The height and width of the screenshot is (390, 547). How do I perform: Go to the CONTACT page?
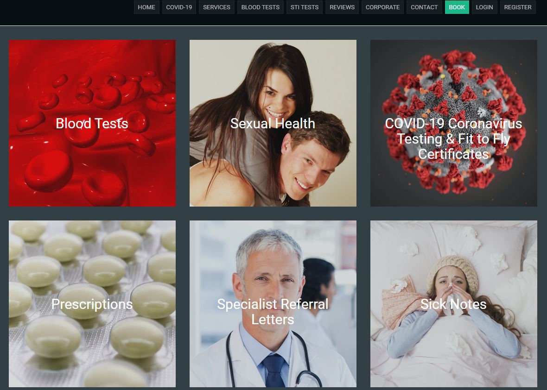424,7
